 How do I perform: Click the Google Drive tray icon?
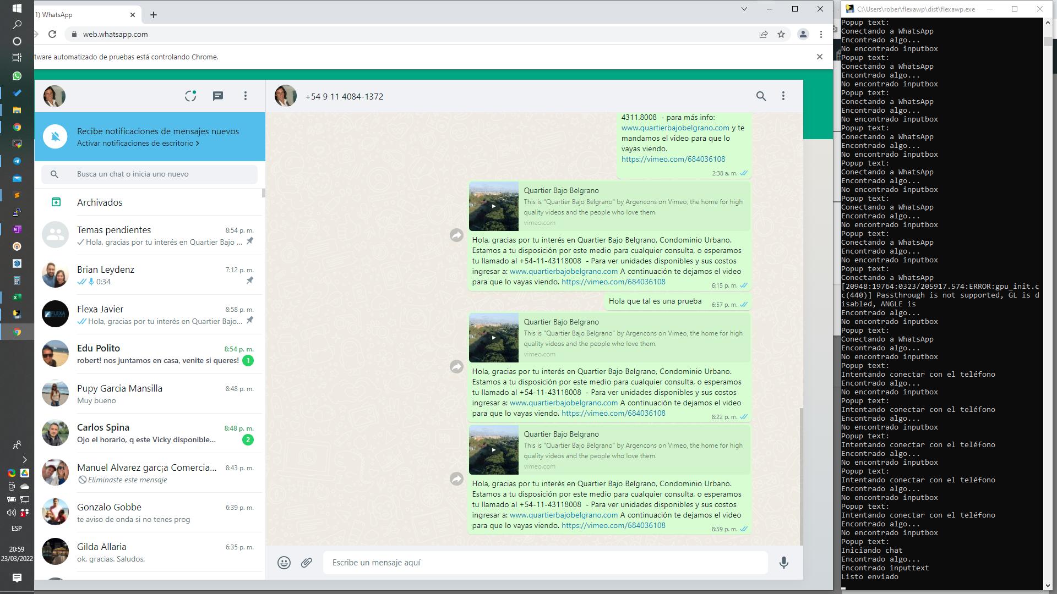tap(25, 473)
